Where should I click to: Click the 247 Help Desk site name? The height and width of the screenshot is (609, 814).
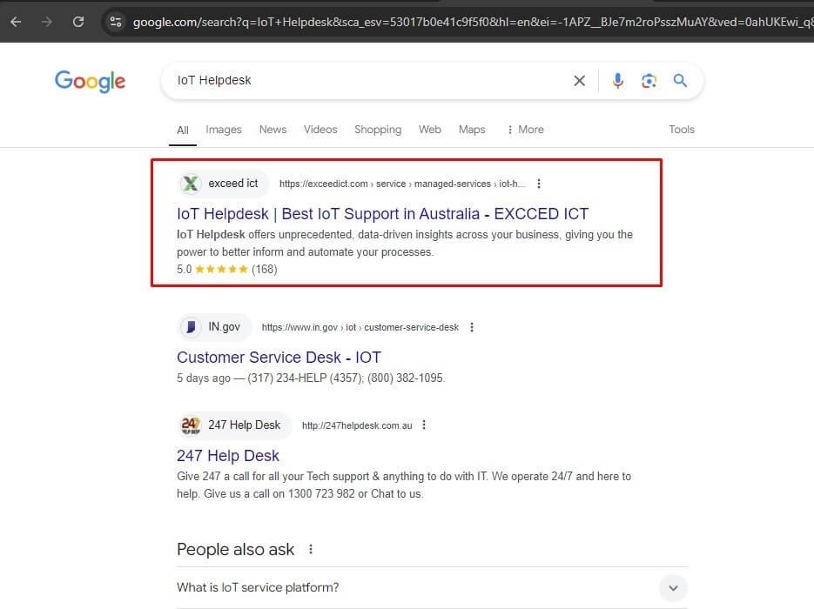(244, 425)
